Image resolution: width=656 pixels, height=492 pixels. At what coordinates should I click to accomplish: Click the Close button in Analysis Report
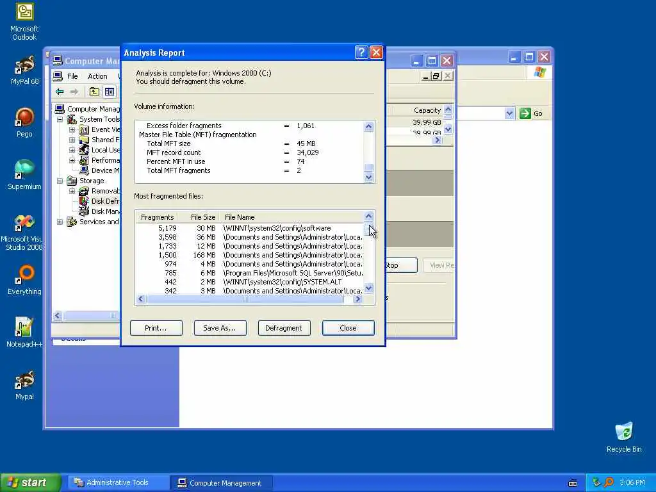(x=348, y=328)
